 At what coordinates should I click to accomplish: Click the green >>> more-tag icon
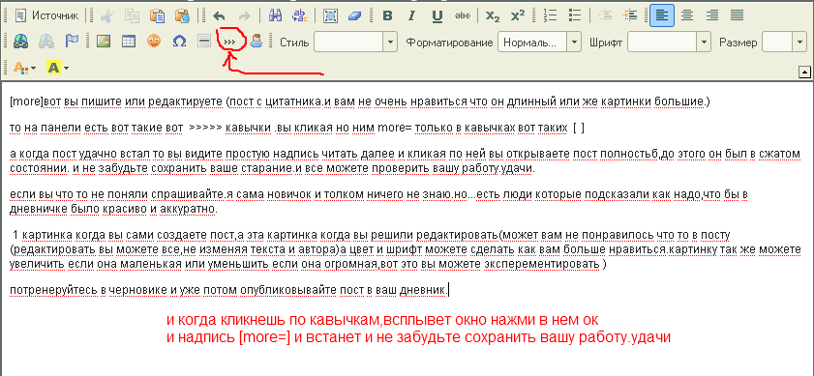(229, 42)
